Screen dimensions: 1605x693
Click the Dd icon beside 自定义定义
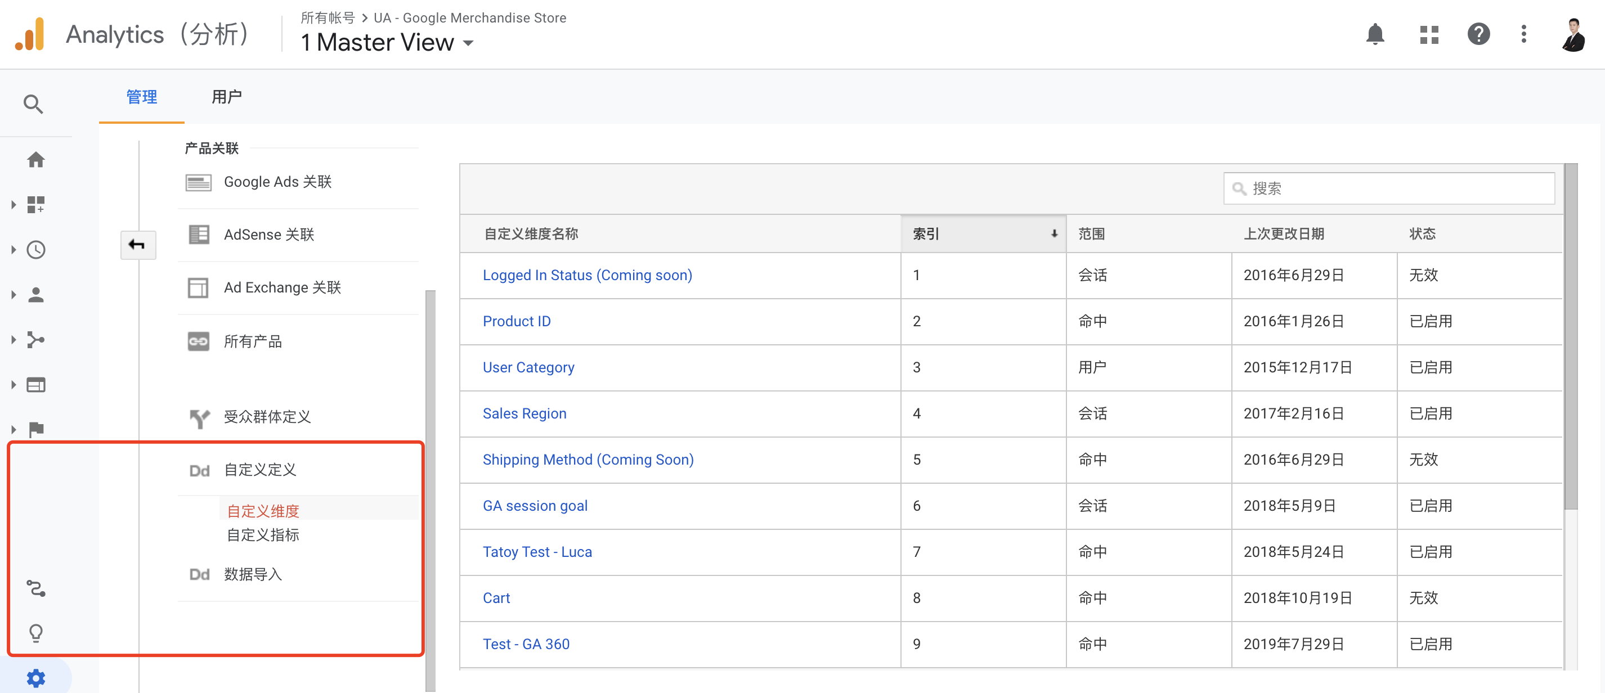point(199,471)
